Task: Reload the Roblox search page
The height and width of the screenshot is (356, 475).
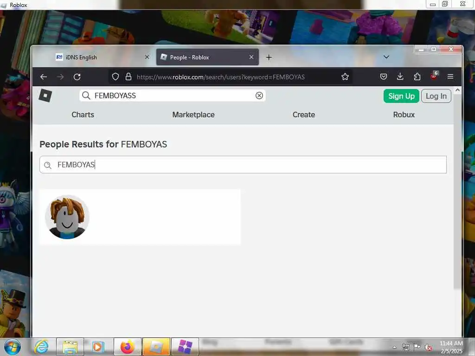Action: tap(77, 77)
